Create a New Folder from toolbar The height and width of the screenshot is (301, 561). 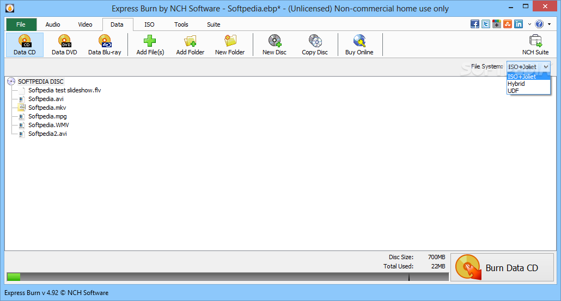(230, 45)
